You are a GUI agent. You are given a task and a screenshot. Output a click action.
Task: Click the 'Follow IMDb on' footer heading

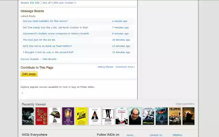coord(108,135)
